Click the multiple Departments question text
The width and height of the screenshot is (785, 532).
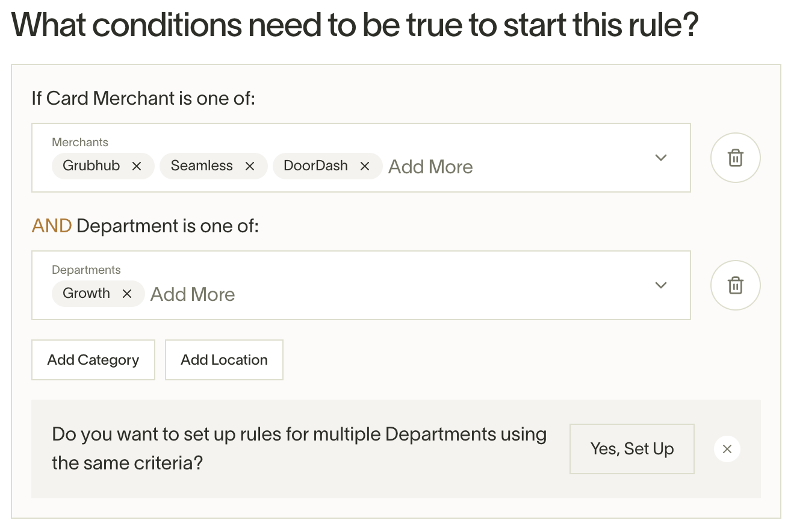[299, 448]
